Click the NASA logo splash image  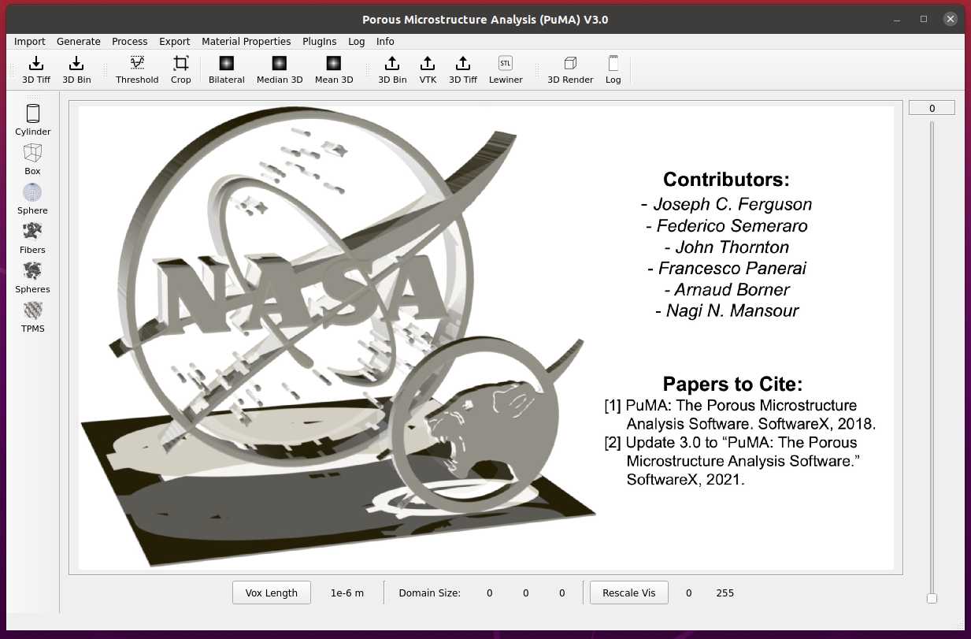click(487, 338)
